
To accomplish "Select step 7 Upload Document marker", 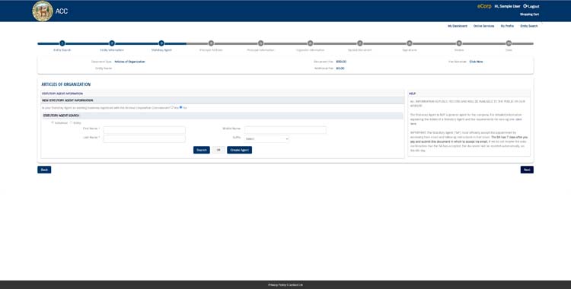I will 360,43.
